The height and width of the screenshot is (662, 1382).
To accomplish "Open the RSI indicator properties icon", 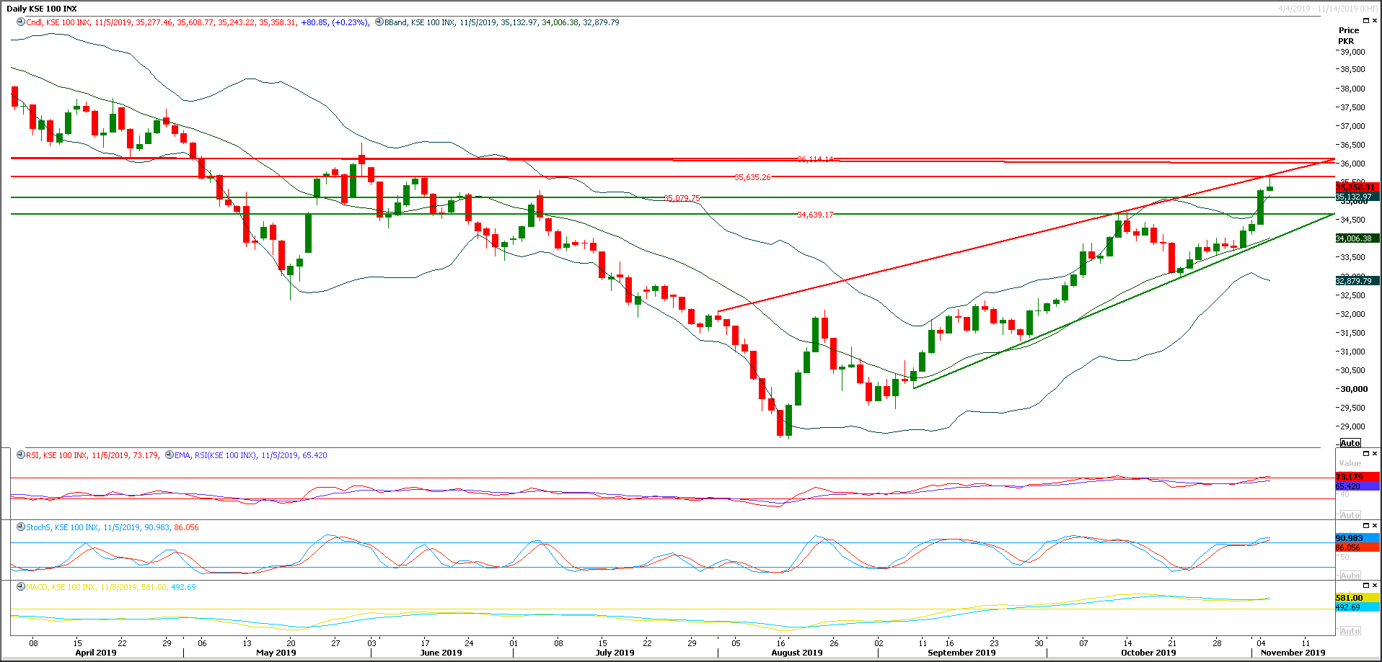I will [19, 455].
